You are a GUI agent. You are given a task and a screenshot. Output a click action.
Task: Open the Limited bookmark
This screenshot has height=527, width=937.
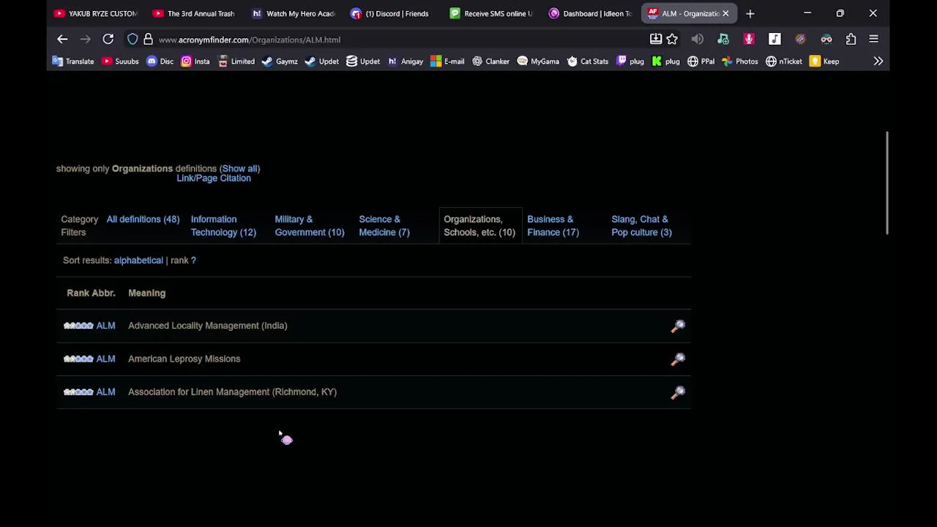tap(236, 61)
